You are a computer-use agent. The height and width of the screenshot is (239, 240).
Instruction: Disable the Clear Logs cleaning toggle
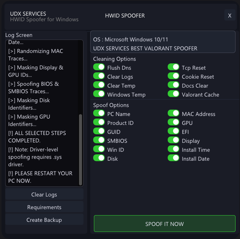click(99, 76)
